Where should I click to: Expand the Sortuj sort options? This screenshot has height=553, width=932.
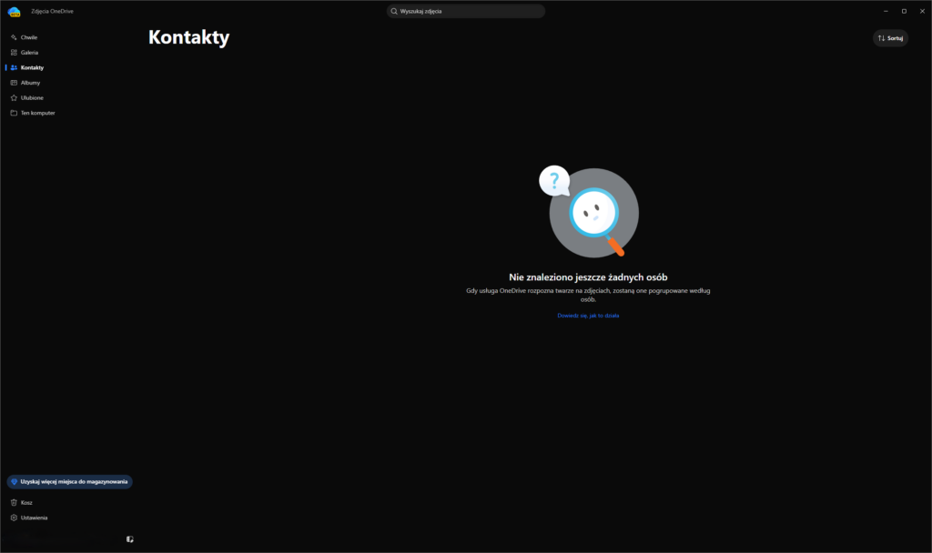890,38
